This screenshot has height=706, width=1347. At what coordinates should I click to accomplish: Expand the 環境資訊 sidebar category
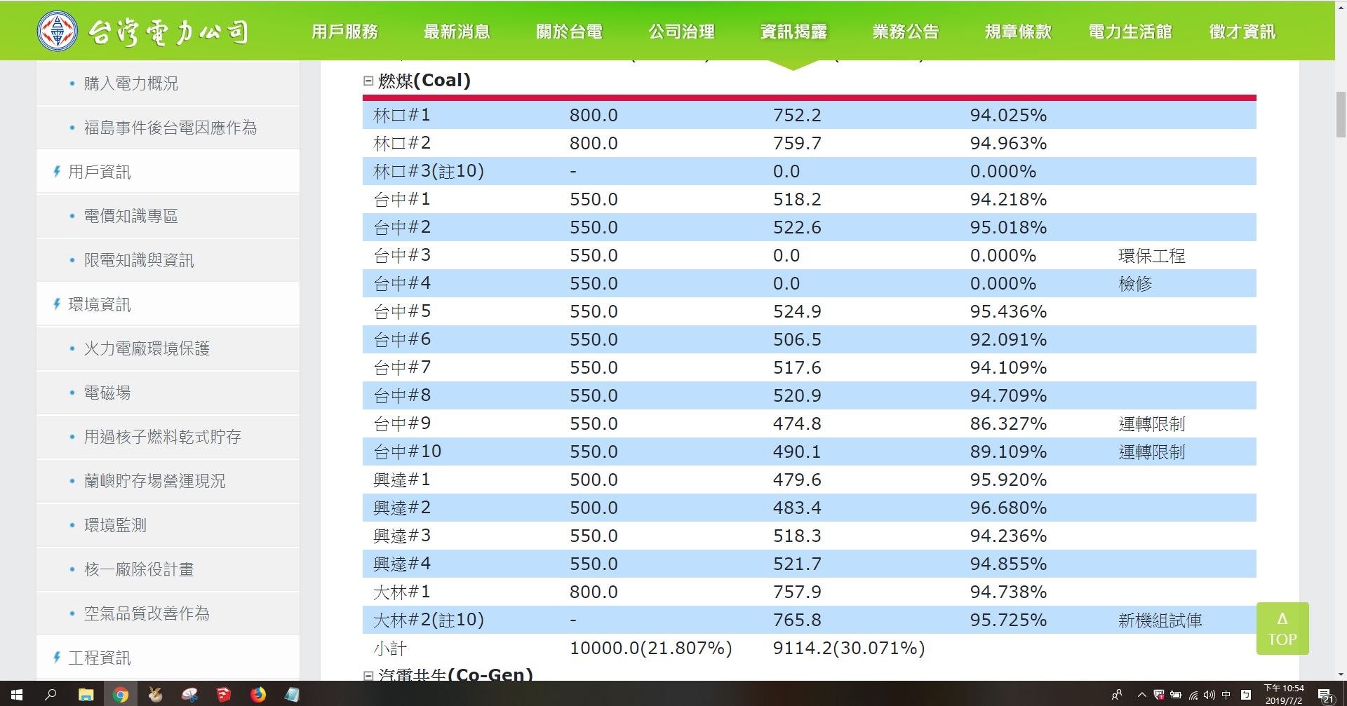[x=168, y=304]
